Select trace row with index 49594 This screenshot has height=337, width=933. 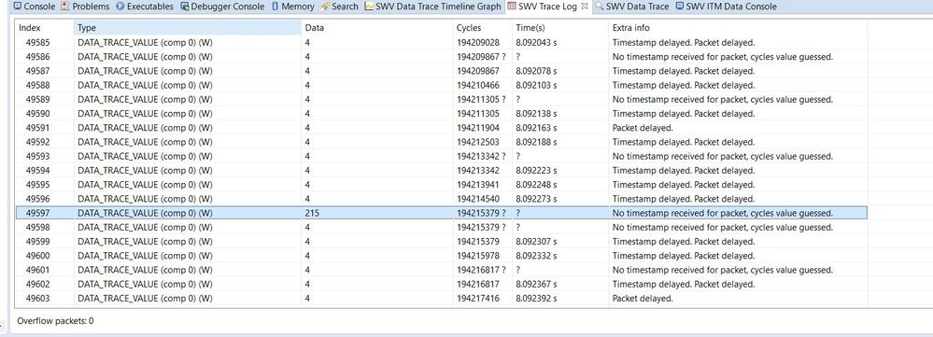pos(441,171)
